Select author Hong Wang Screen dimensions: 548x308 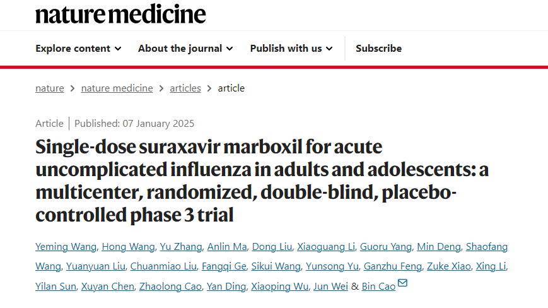(x=128, y=247)
